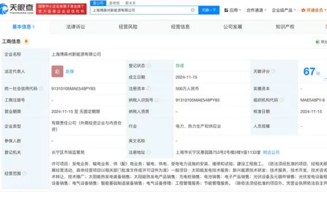The height and width of the screenshot is (199, 327).
Task: Switch to the 法律诉讼 tab
Action: 76,26
